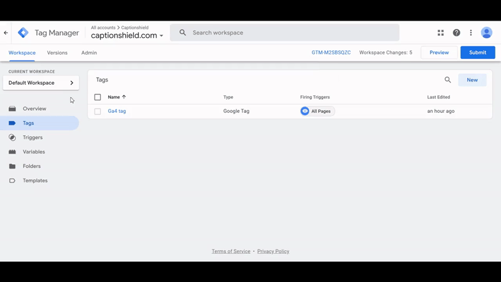
Task: Click the New tag button
Action: coord(472,80)
